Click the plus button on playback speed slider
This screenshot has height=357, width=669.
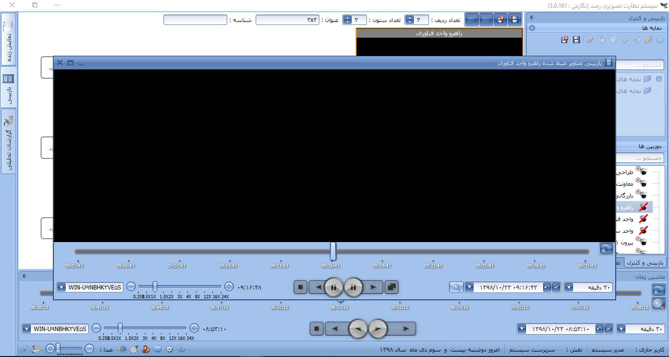[x=228, y=287]
